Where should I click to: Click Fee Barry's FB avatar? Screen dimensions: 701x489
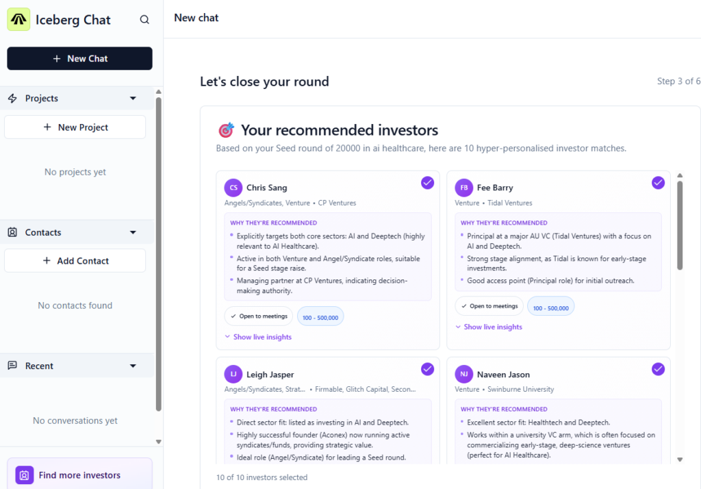pos(464,188)
